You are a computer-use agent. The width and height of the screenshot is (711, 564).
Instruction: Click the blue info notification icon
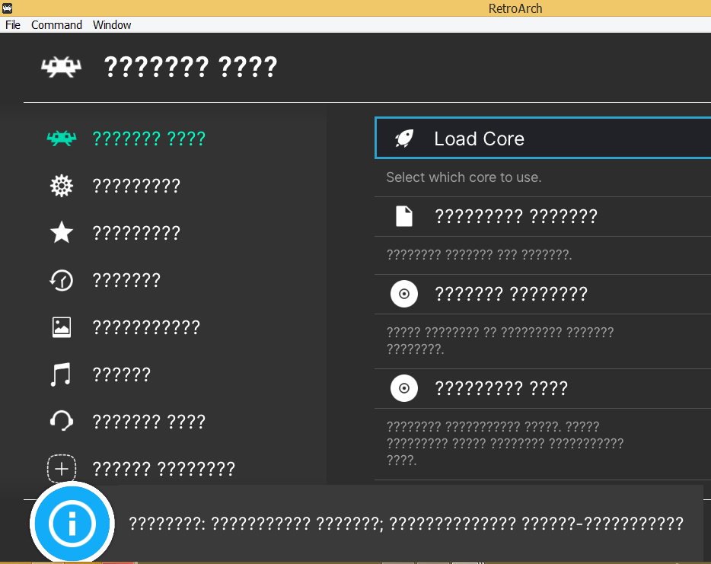[x=72, y=524]
